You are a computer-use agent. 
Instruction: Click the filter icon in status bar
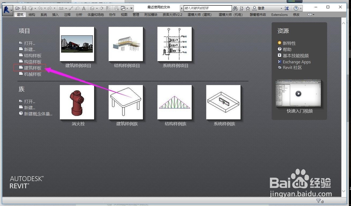coord(318,201)
